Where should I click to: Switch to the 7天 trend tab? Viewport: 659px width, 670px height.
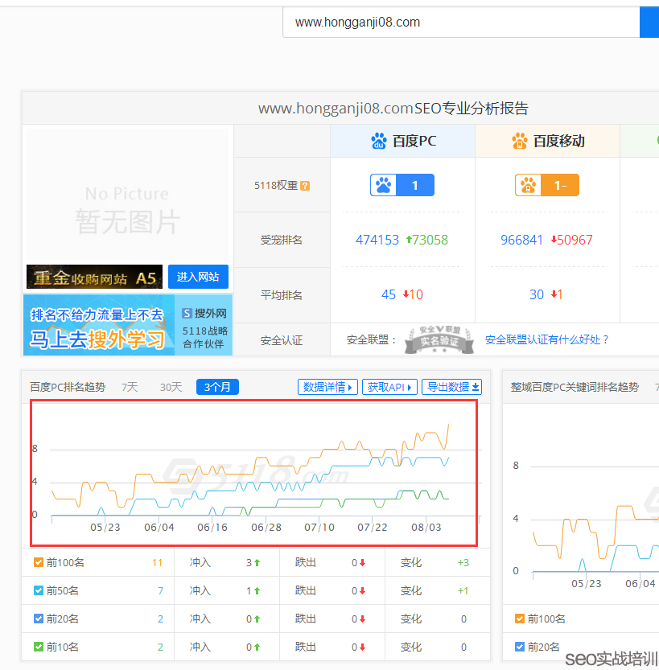(129, 387)
